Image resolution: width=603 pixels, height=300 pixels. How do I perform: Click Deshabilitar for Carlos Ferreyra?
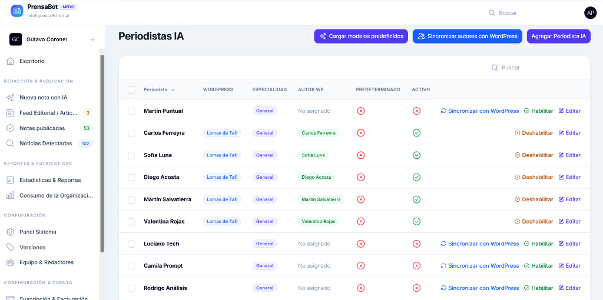tap(534, 133)
